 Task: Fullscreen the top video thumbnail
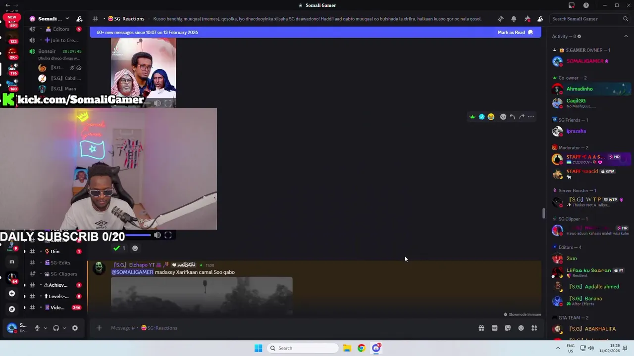point(168,103)
